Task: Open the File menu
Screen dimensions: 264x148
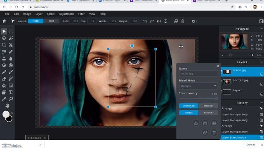Action: click(7, 14)
